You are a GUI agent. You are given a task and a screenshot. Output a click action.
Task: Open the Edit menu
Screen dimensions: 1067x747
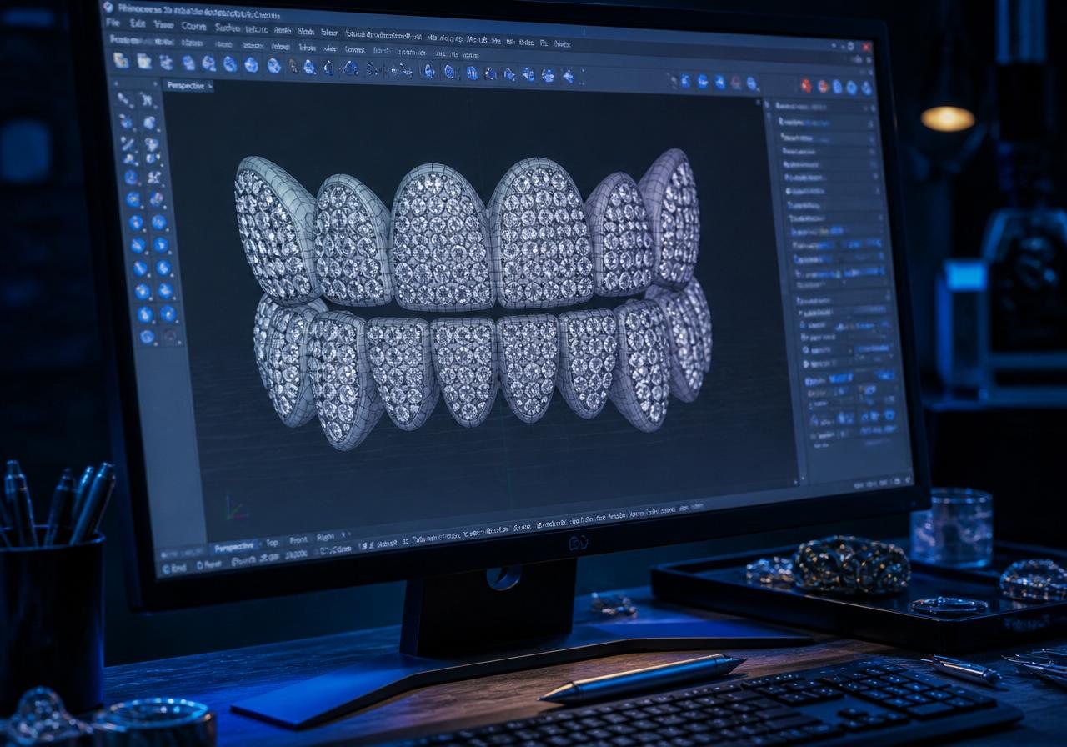138,23
